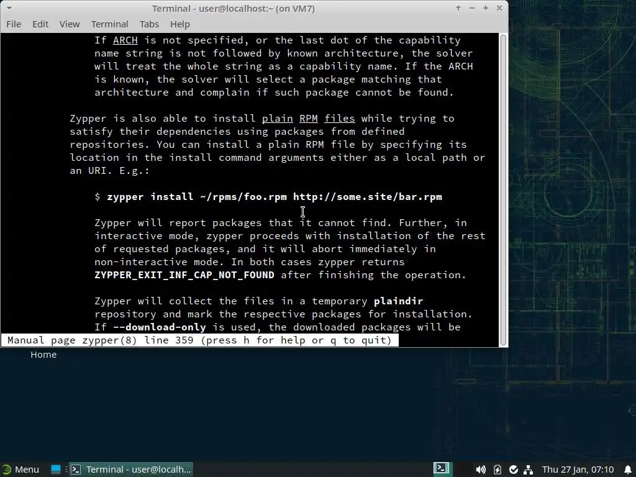Viewport: 636px width, 477px height.
Task: Open the notifications bell icon
Action: (x=627, y=470)
